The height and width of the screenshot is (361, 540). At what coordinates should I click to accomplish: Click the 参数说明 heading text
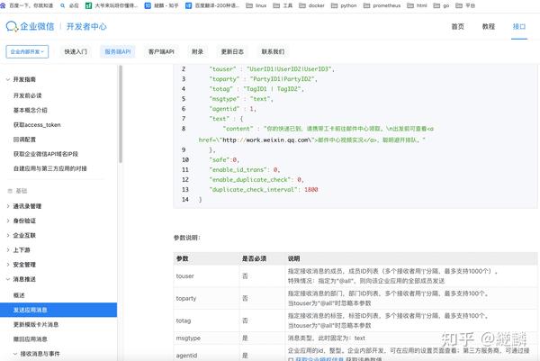point(187,238)
